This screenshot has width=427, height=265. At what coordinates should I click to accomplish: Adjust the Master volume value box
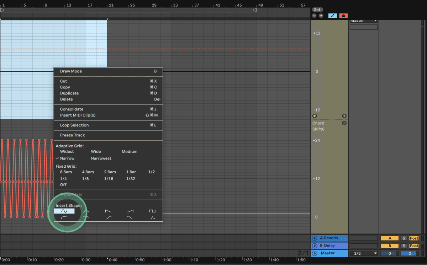pos(390,253)
